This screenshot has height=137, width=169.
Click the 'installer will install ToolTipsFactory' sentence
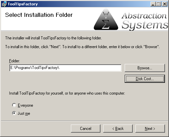[x=53, y=38]
